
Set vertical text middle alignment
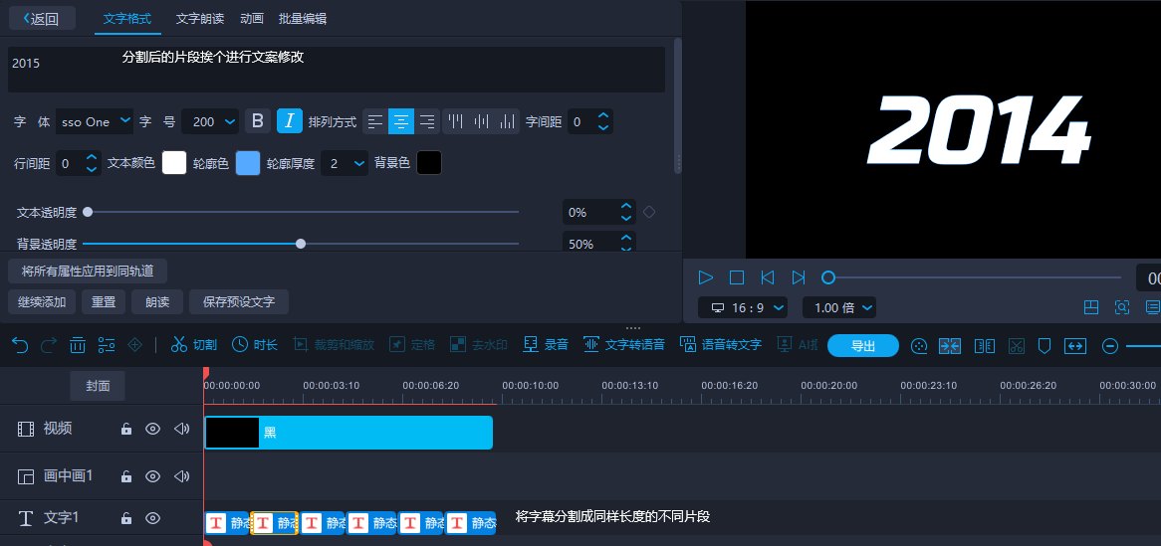481,121
